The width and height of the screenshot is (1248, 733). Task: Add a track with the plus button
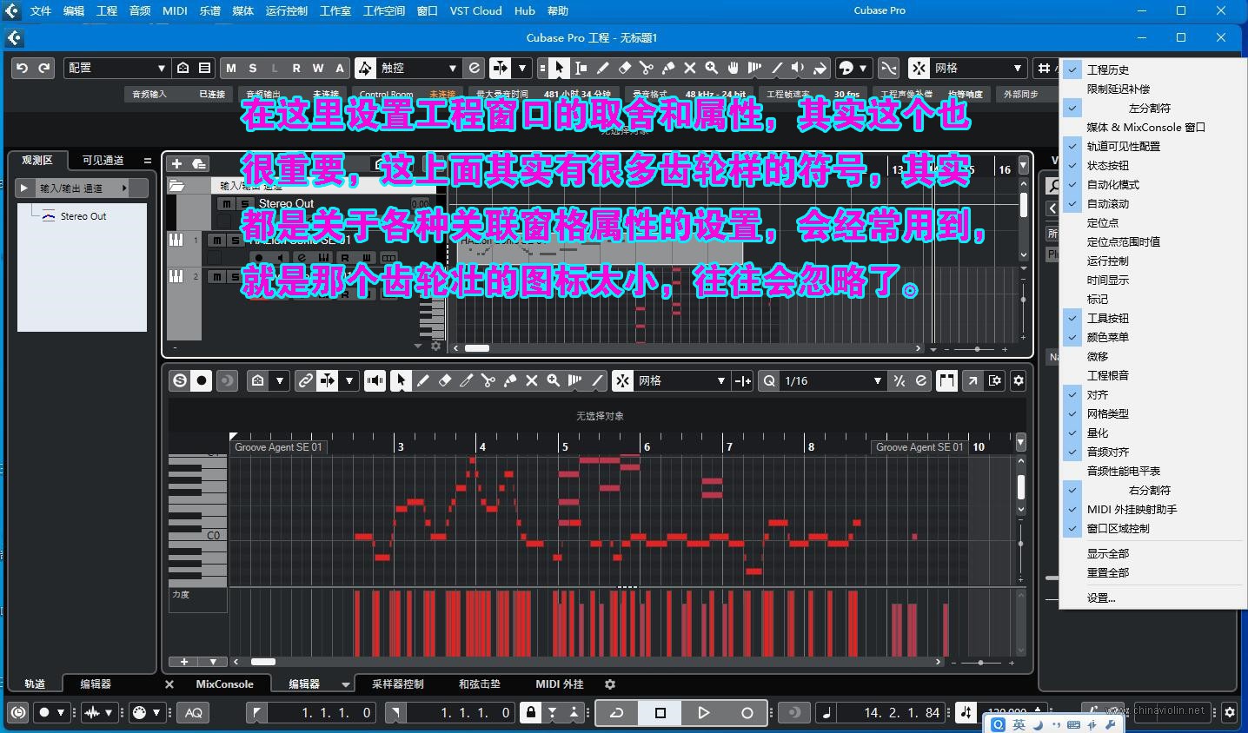(x=176, y=163)
